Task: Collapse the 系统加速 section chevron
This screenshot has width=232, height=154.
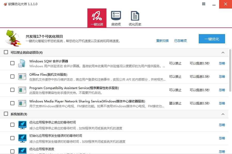Action: pyautogui.click(x=223, y=114)
